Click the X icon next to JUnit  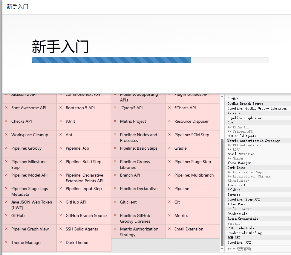pyautogui.click(x=61, y=121)
